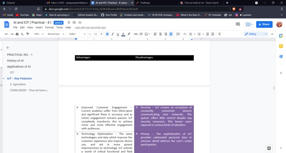Close the document outline with back arrow
Screen dimensions: 286x153
8,47
